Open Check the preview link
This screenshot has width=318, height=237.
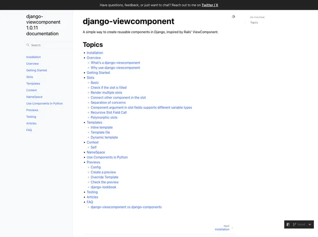pyautogui.click(x=104, y=182)
